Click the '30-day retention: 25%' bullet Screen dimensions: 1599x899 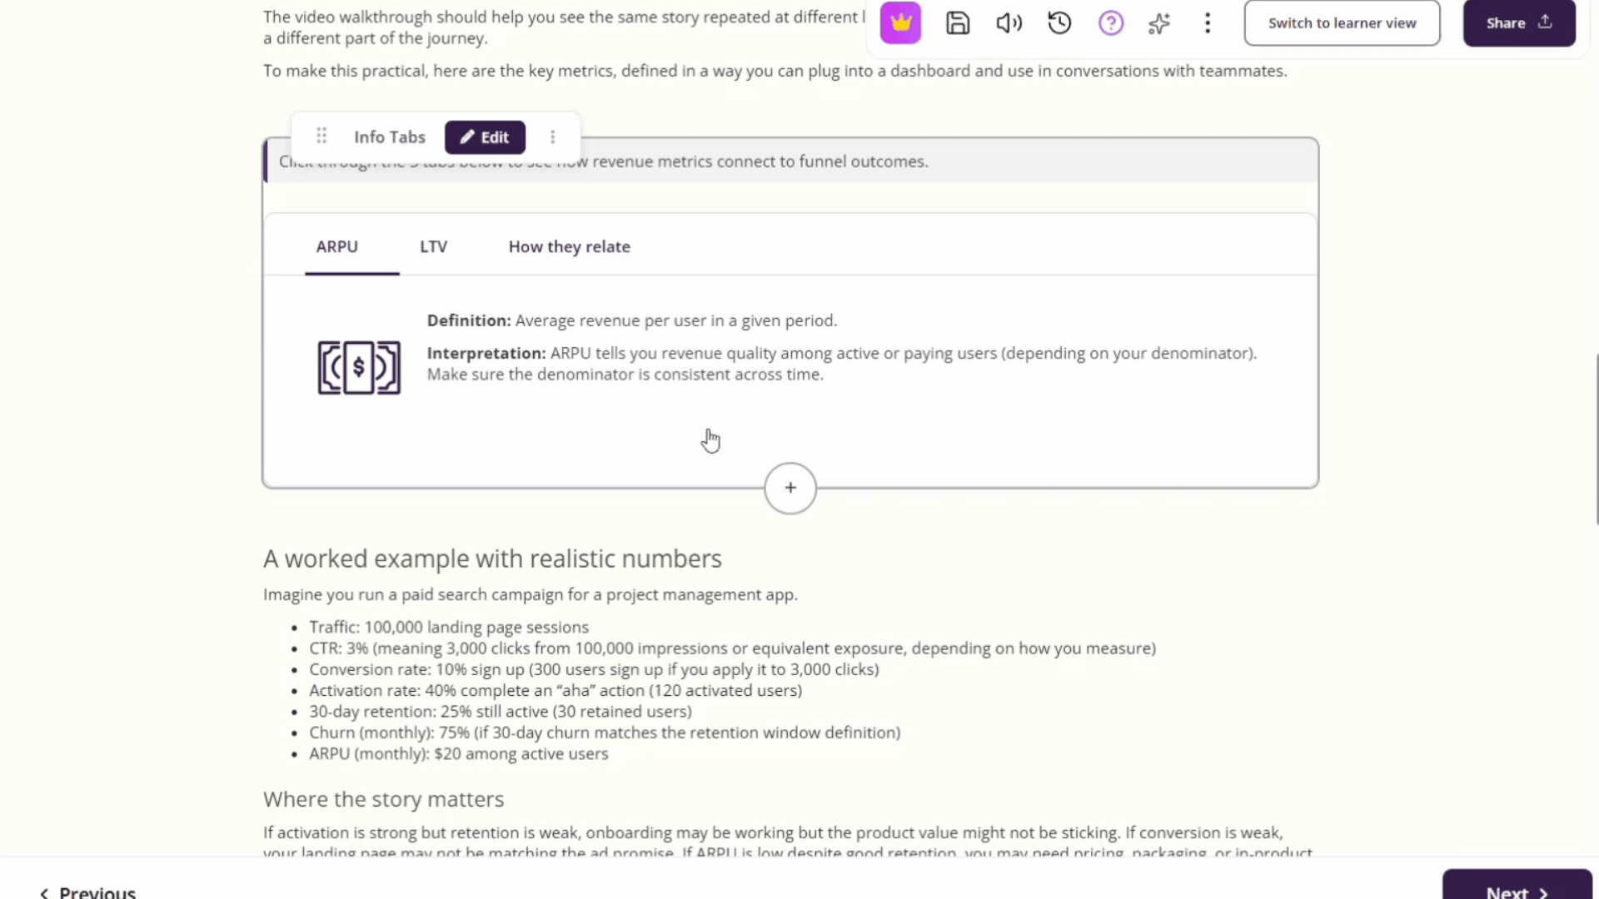point(501,712)
